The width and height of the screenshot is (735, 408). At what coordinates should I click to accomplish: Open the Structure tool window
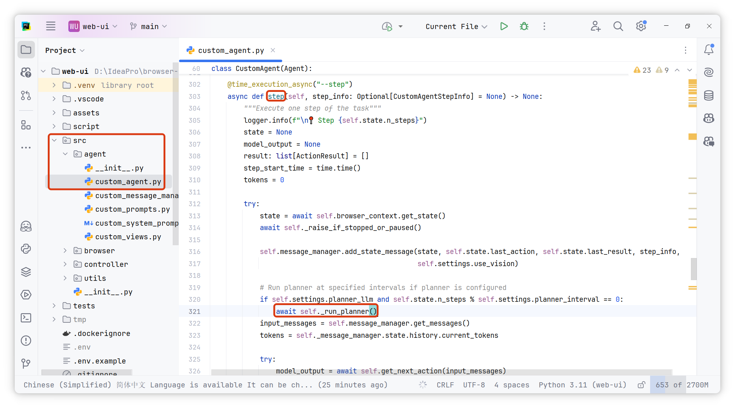coord(26,125)
